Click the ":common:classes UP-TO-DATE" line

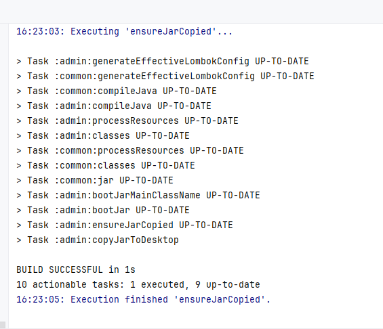coord(106,166)
